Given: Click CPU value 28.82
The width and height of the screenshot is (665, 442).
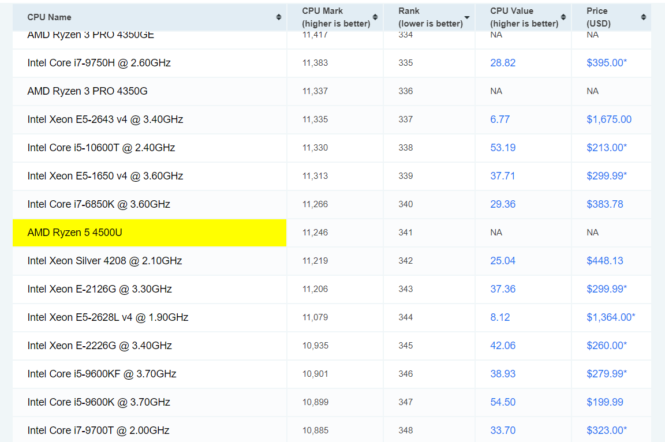Looking at the screenshot, I should point(503,63).
